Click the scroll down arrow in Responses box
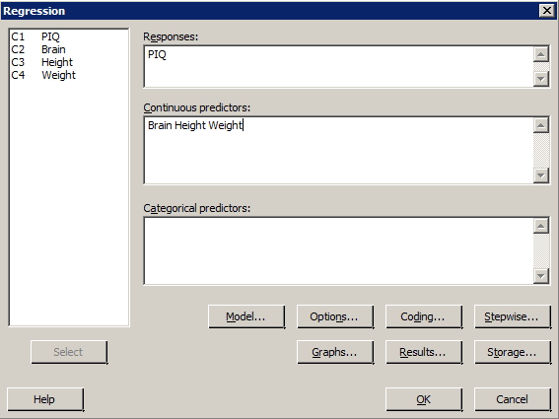 tap(541, 79)
